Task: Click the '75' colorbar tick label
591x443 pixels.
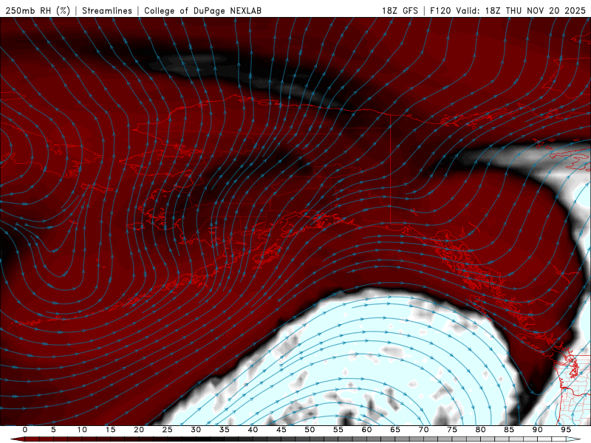Action: tap(451, 430)
